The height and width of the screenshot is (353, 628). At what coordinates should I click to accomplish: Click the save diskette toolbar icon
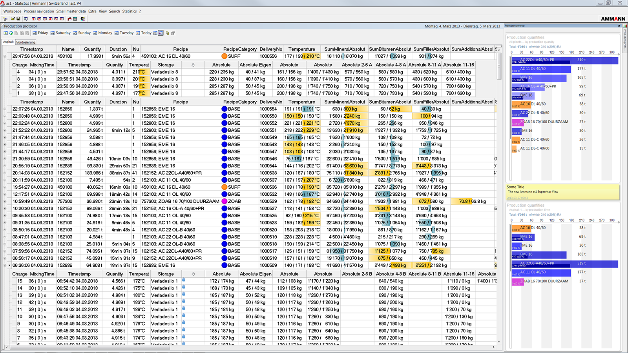coord(18,19)
